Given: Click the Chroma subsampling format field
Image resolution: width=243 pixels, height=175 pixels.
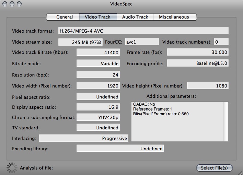Looking at the screenshot, I should pos(98,117).
